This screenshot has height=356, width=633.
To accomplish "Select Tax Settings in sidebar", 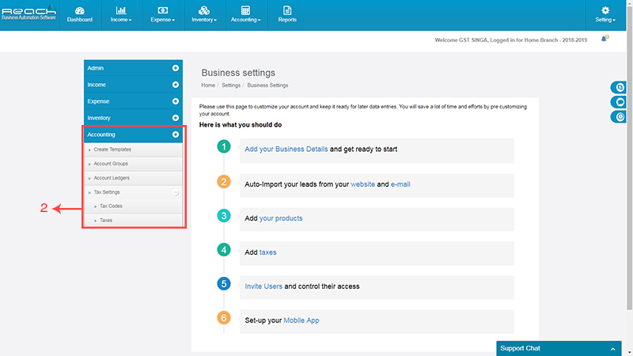I will (x=107, y=192).
